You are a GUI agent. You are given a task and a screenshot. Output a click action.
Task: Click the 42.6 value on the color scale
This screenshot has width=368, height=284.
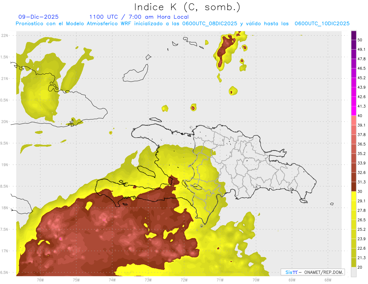361,97
